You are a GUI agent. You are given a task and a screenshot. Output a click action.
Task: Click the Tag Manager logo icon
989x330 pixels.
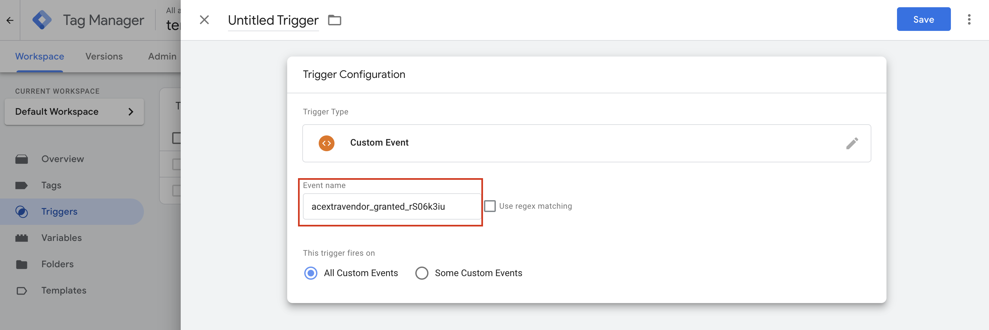43,20
